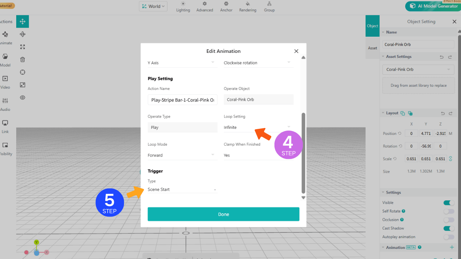Click the Anchor toolbar icon
The height and width of the screenshot is (259, 461).
tap(226, 6)
